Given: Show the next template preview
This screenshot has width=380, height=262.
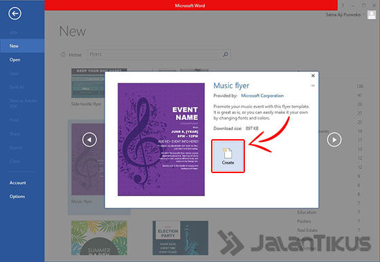Looking at the screenshot, I should pyautogui.click(x=334, y=140).
